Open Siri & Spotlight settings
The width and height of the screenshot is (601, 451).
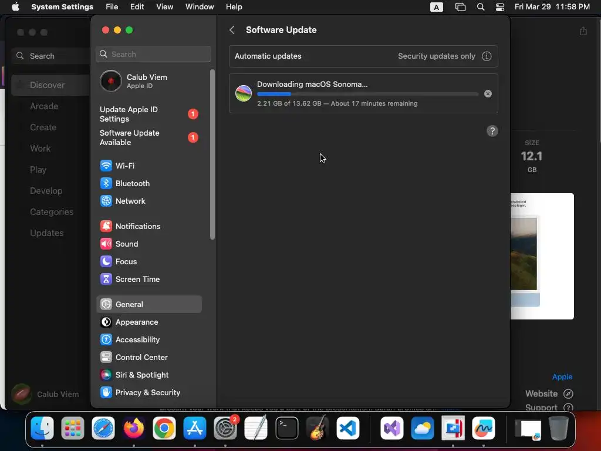tap(148, 375)
